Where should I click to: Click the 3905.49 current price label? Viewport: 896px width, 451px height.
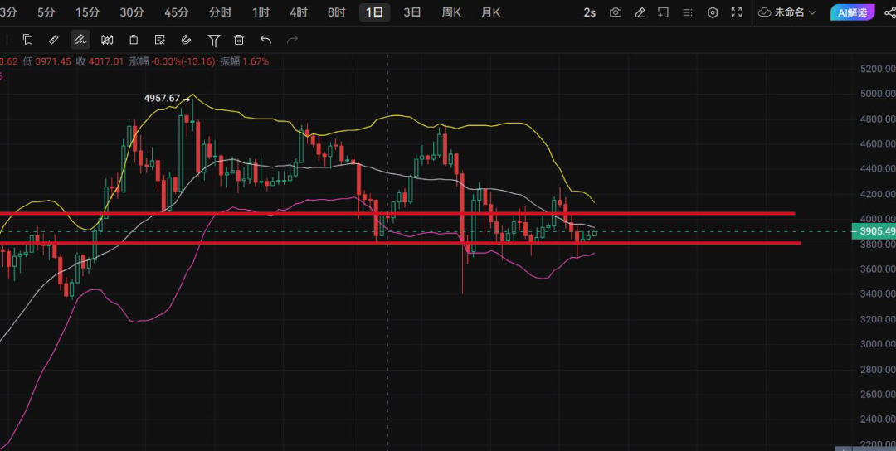point(877,231)
